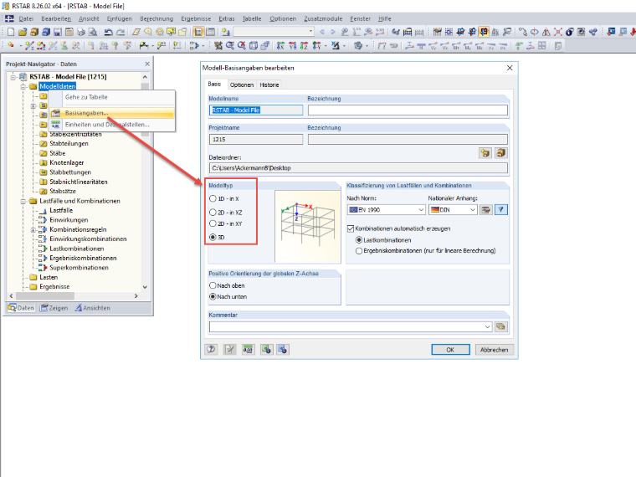Image resolution: width=636 pixels, height=477 pixels.
Task: Click the Zoom window magnifier icon
Action: click(x=230, y=46)
